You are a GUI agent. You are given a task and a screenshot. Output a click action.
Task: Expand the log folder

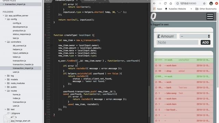[x=5, y=76]
